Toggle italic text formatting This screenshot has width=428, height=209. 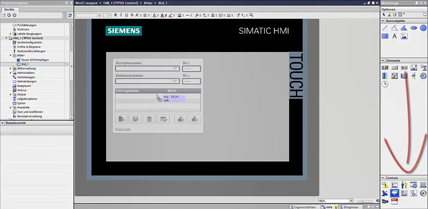click(121, 15)
